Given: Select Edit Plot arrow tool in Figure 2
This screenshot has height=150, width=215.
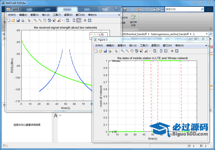Looking at the screenshot, I should click(116, 51).
